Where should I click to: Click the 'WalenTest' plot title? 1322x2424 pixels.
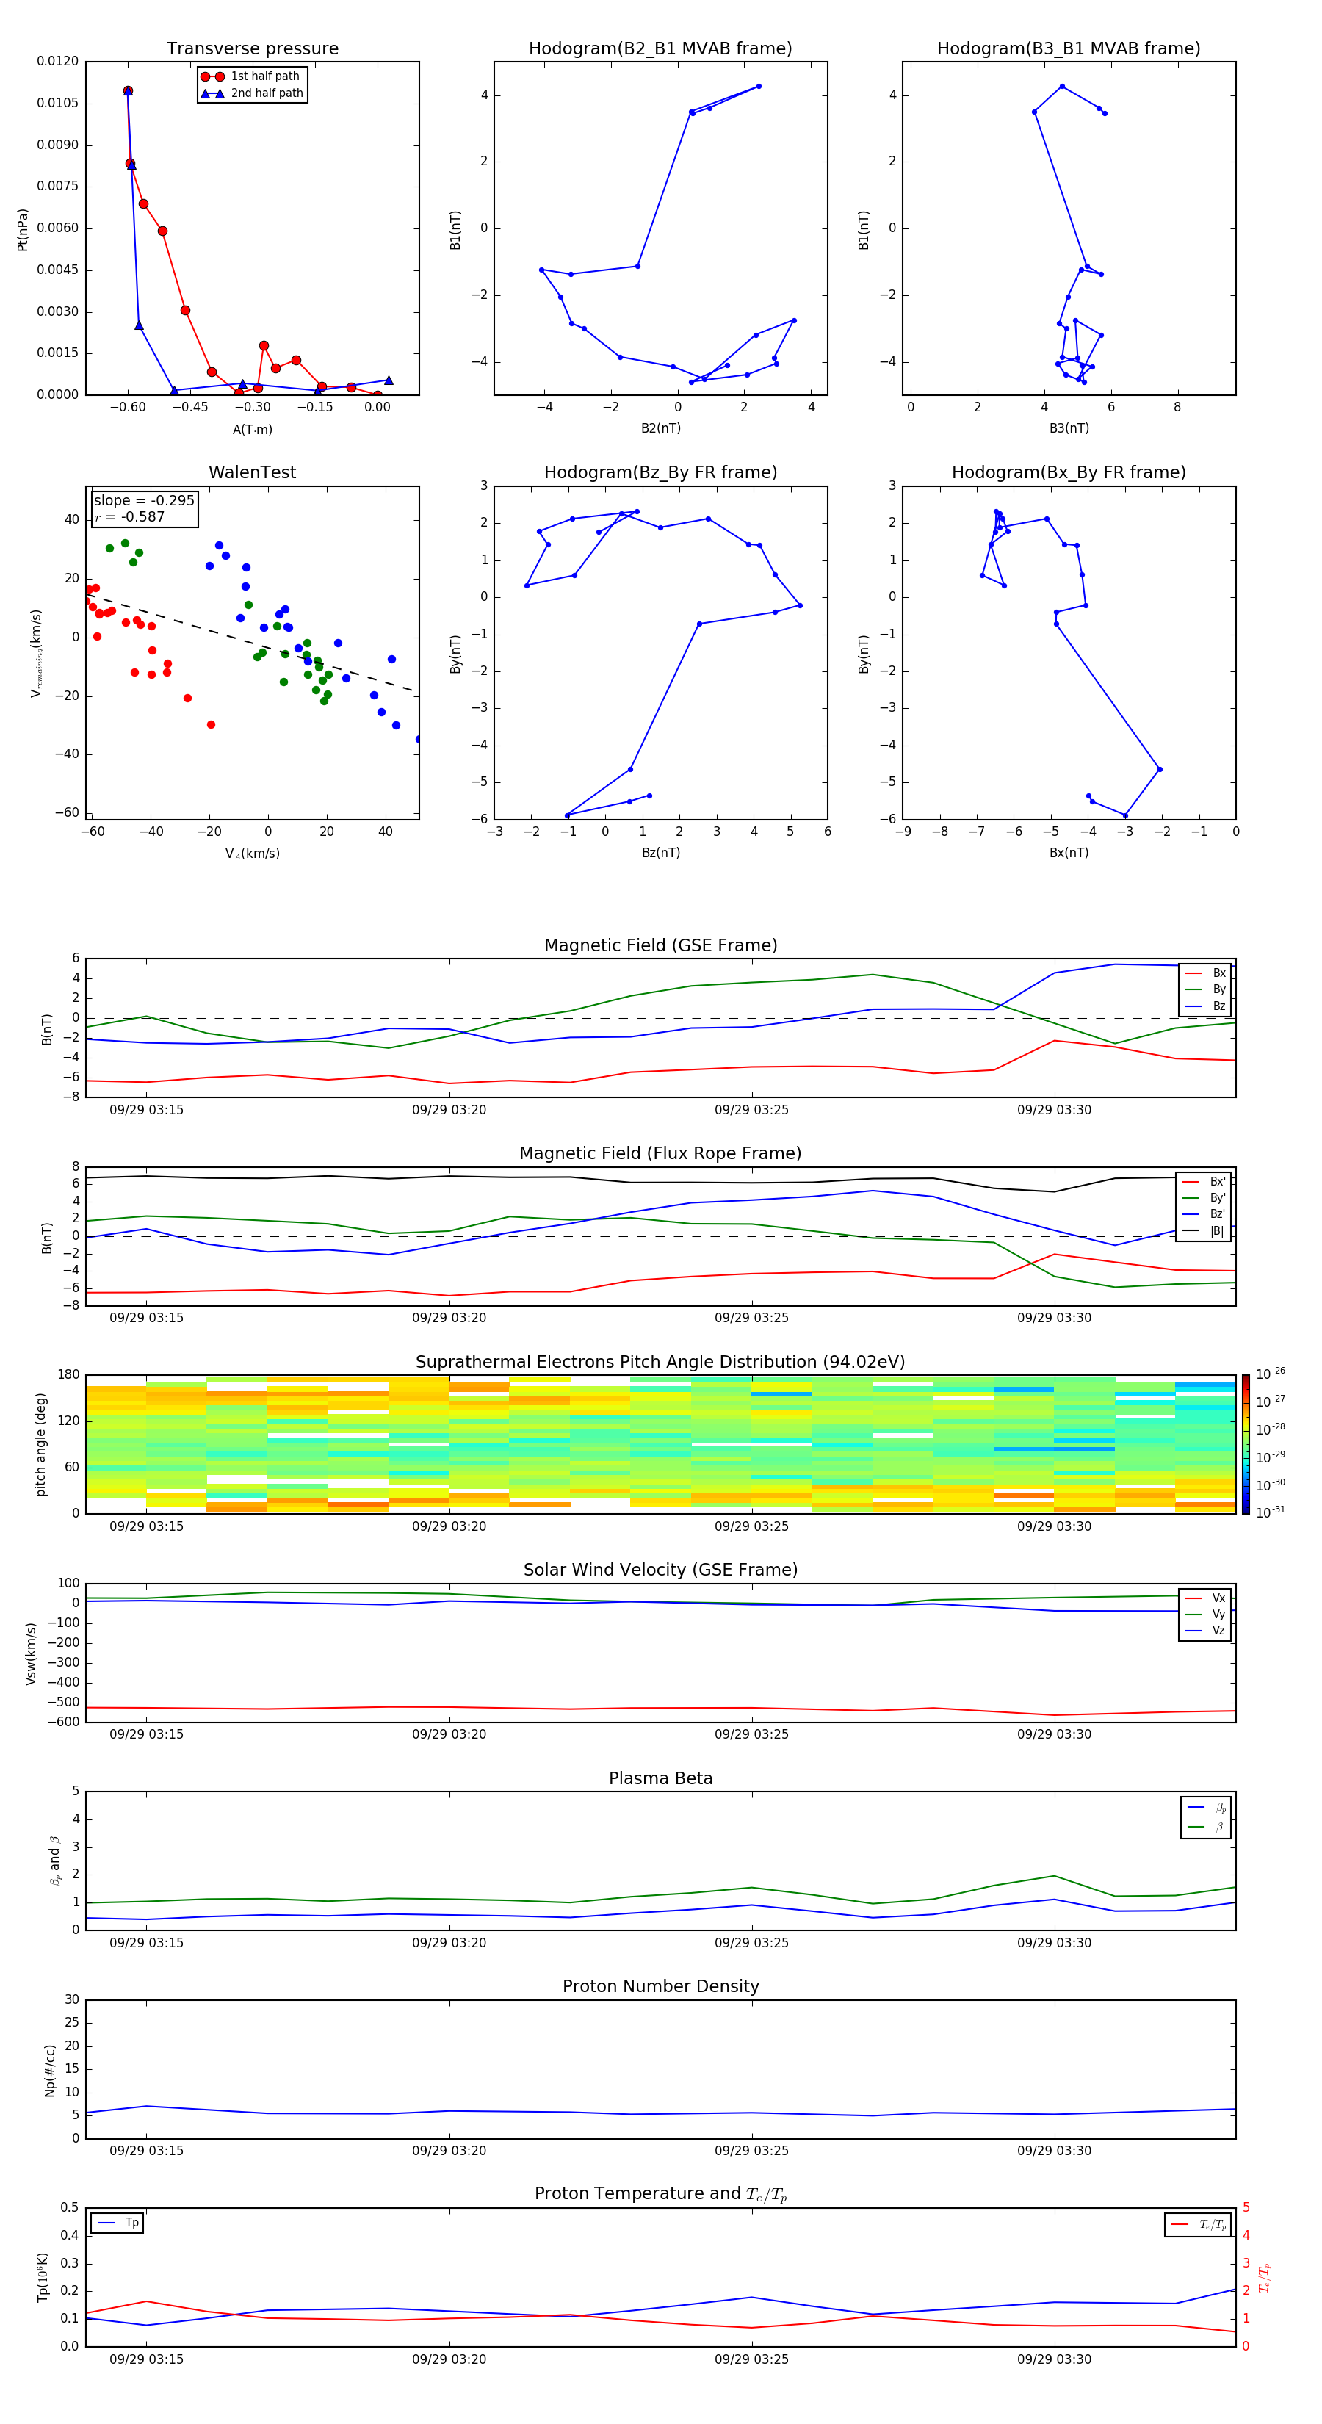(x=252, y=472)
